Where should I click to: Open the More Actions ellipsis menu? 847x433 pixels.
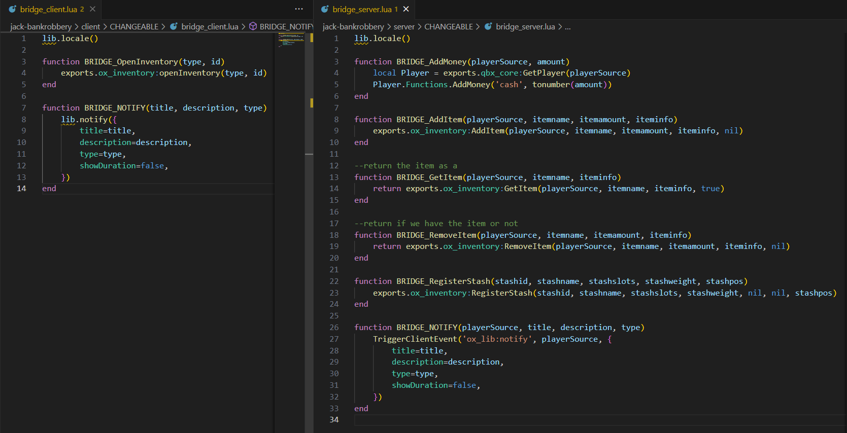tap(299, 9)
